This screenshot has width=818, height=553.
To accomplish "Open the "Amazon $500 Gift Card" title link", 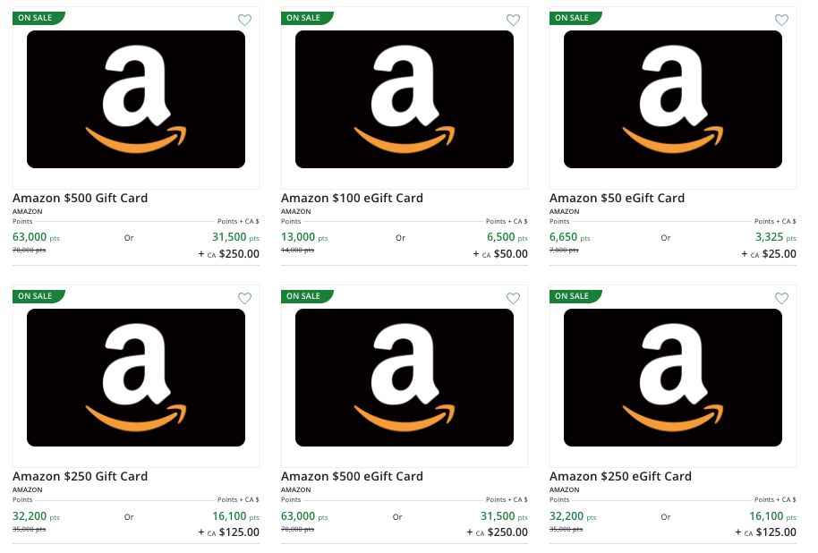I will click(x=81, y=198).
